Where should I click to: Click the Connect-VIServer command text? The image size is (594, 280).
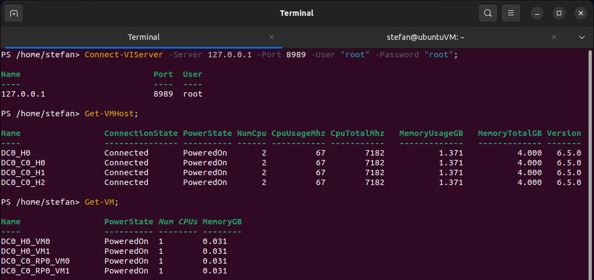[x=124, y=55]
